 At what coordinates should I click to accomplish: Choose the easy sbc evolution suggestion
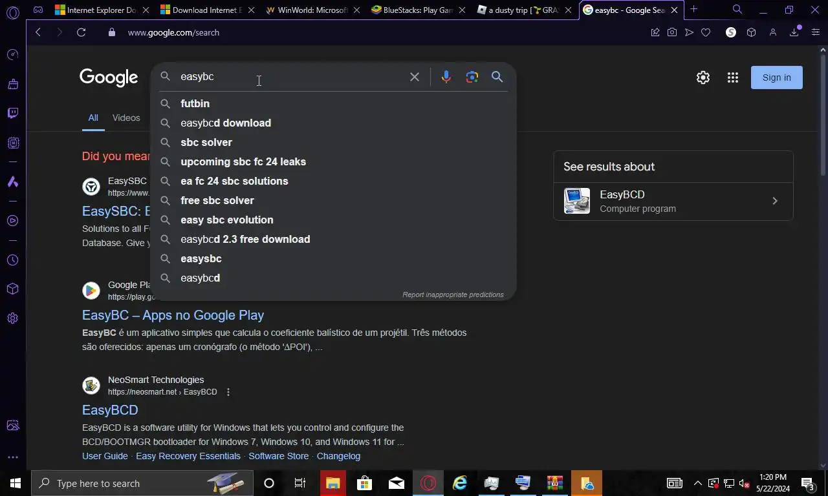[333, 220]
